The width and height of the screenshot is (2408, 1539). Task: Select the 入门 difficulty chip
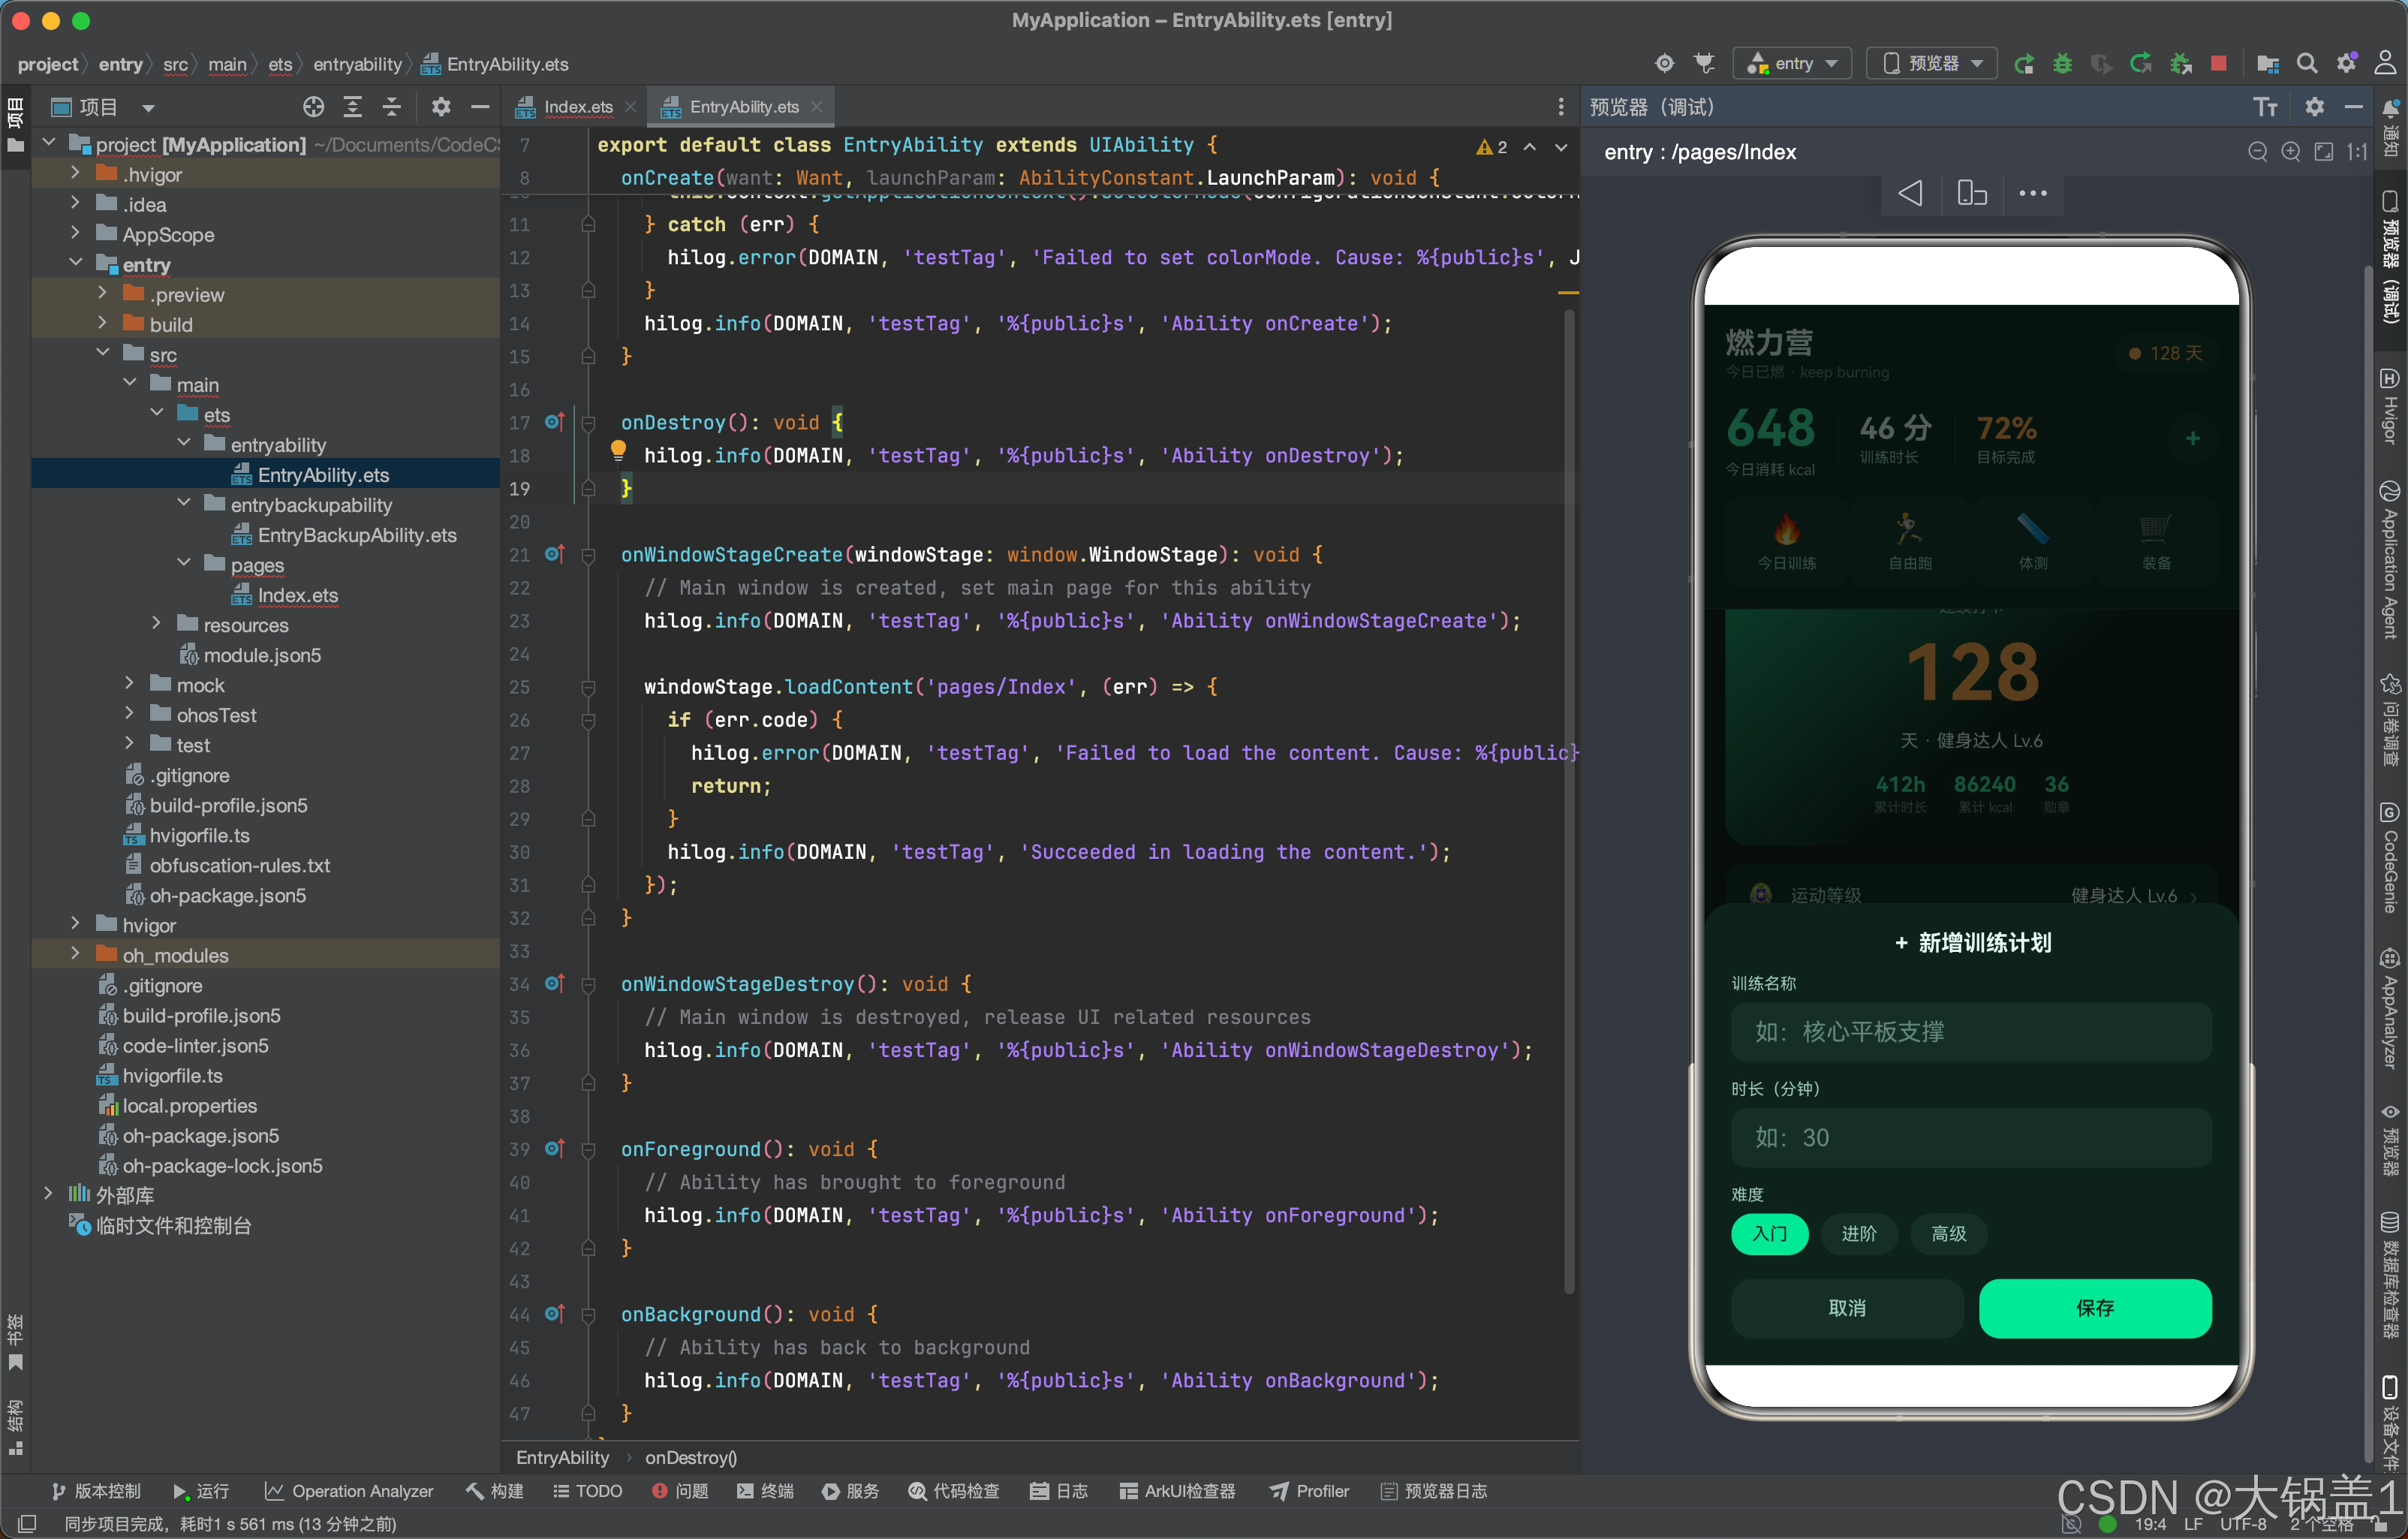[1769, 1234]
